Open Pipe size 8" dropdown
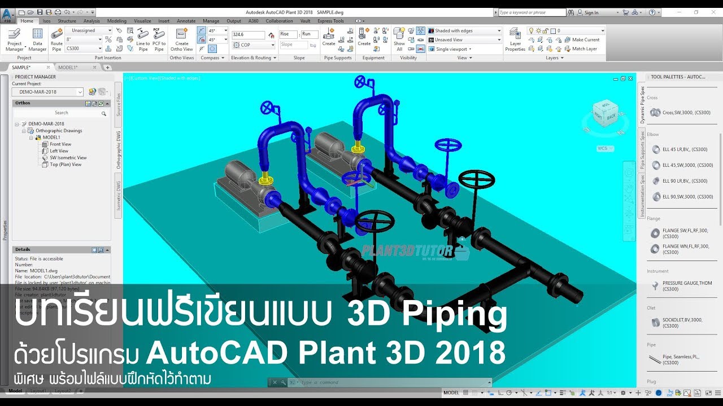Viewport: 723px width, 406px height. click(84, 39)
